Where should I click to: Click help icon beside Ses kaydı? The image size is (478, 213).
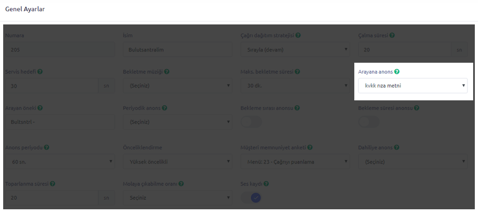[x=266, y=184]
